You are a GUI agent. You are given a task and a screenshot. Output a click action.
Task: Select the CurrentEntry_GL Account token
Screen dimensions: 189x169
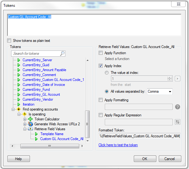pyautogui.click(x=41, y=95)
